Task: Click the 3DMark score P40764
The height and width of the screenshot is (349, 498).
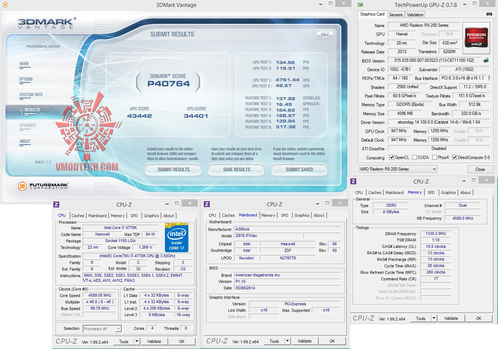Action: tap(169, 84)
